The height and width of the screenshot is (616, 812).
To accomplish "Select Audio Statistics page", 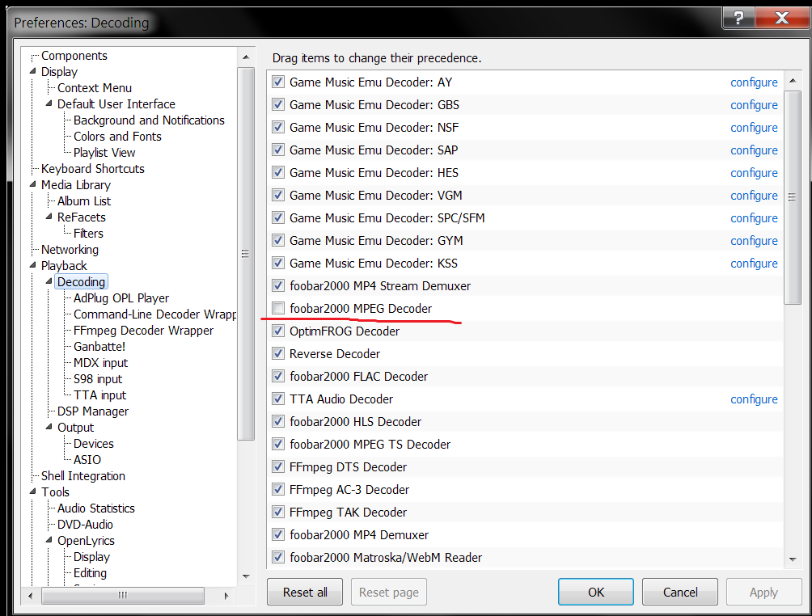I will pyautogui.click(x=95, y=508).
